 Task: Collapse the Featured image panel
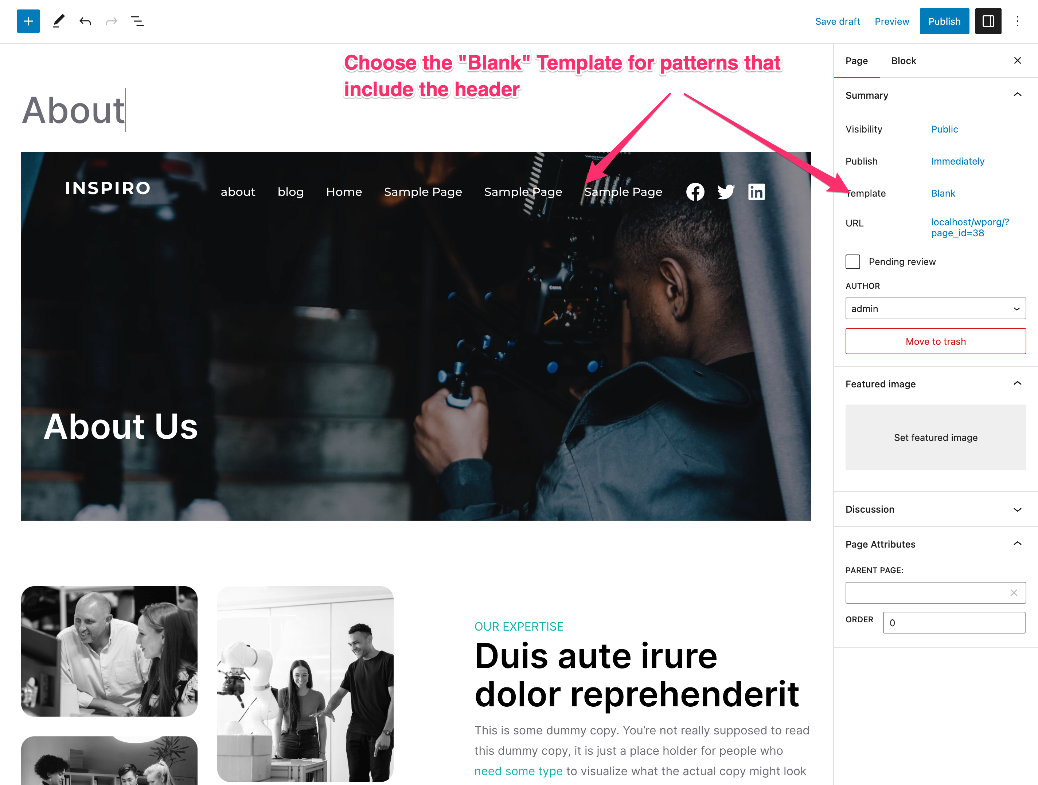coord(1017,384)
